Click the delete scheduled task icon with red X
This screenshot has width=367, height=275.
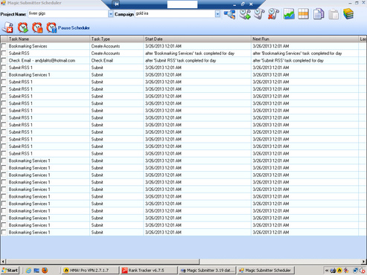(x=273, y=14)
